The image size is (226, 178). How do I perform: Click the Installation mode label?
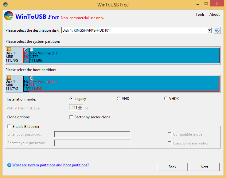(21, 99)
